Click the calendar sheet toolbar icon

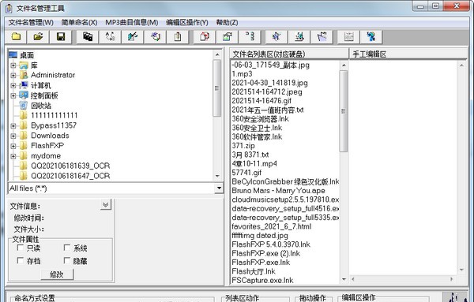(349, 37)
